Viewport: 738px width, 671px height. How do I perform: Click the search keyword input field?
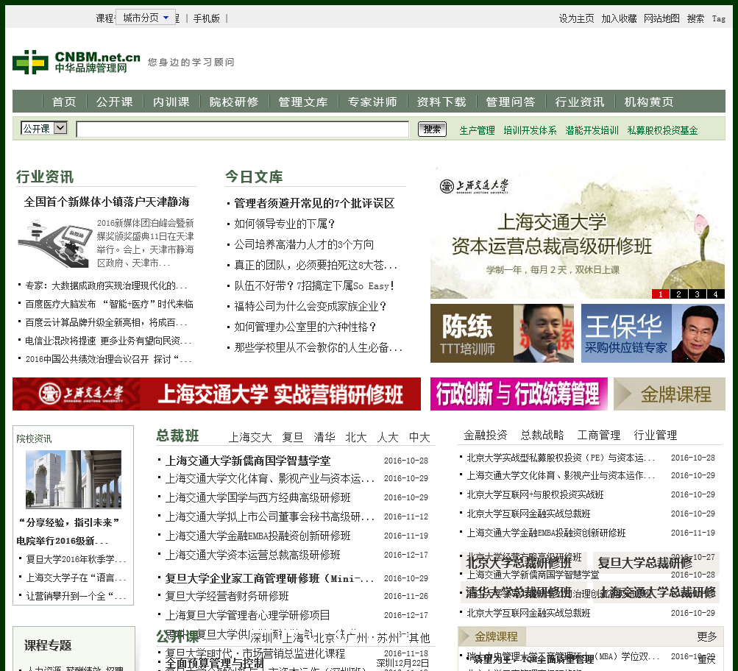(242, 129)
